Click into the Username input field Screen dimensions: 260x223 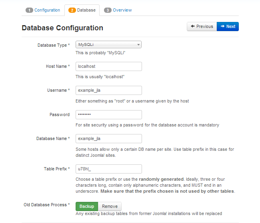point(108,91)
